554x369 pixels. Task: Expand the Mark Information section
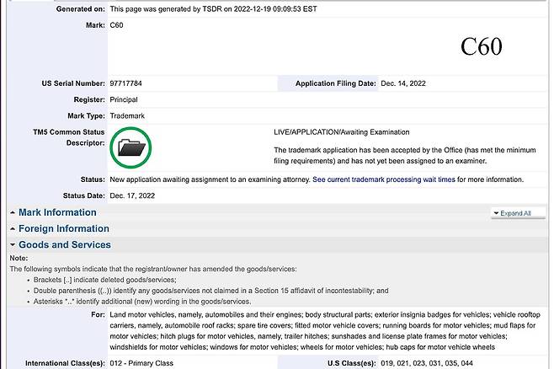pyautogui.click(x=57, y=212)
